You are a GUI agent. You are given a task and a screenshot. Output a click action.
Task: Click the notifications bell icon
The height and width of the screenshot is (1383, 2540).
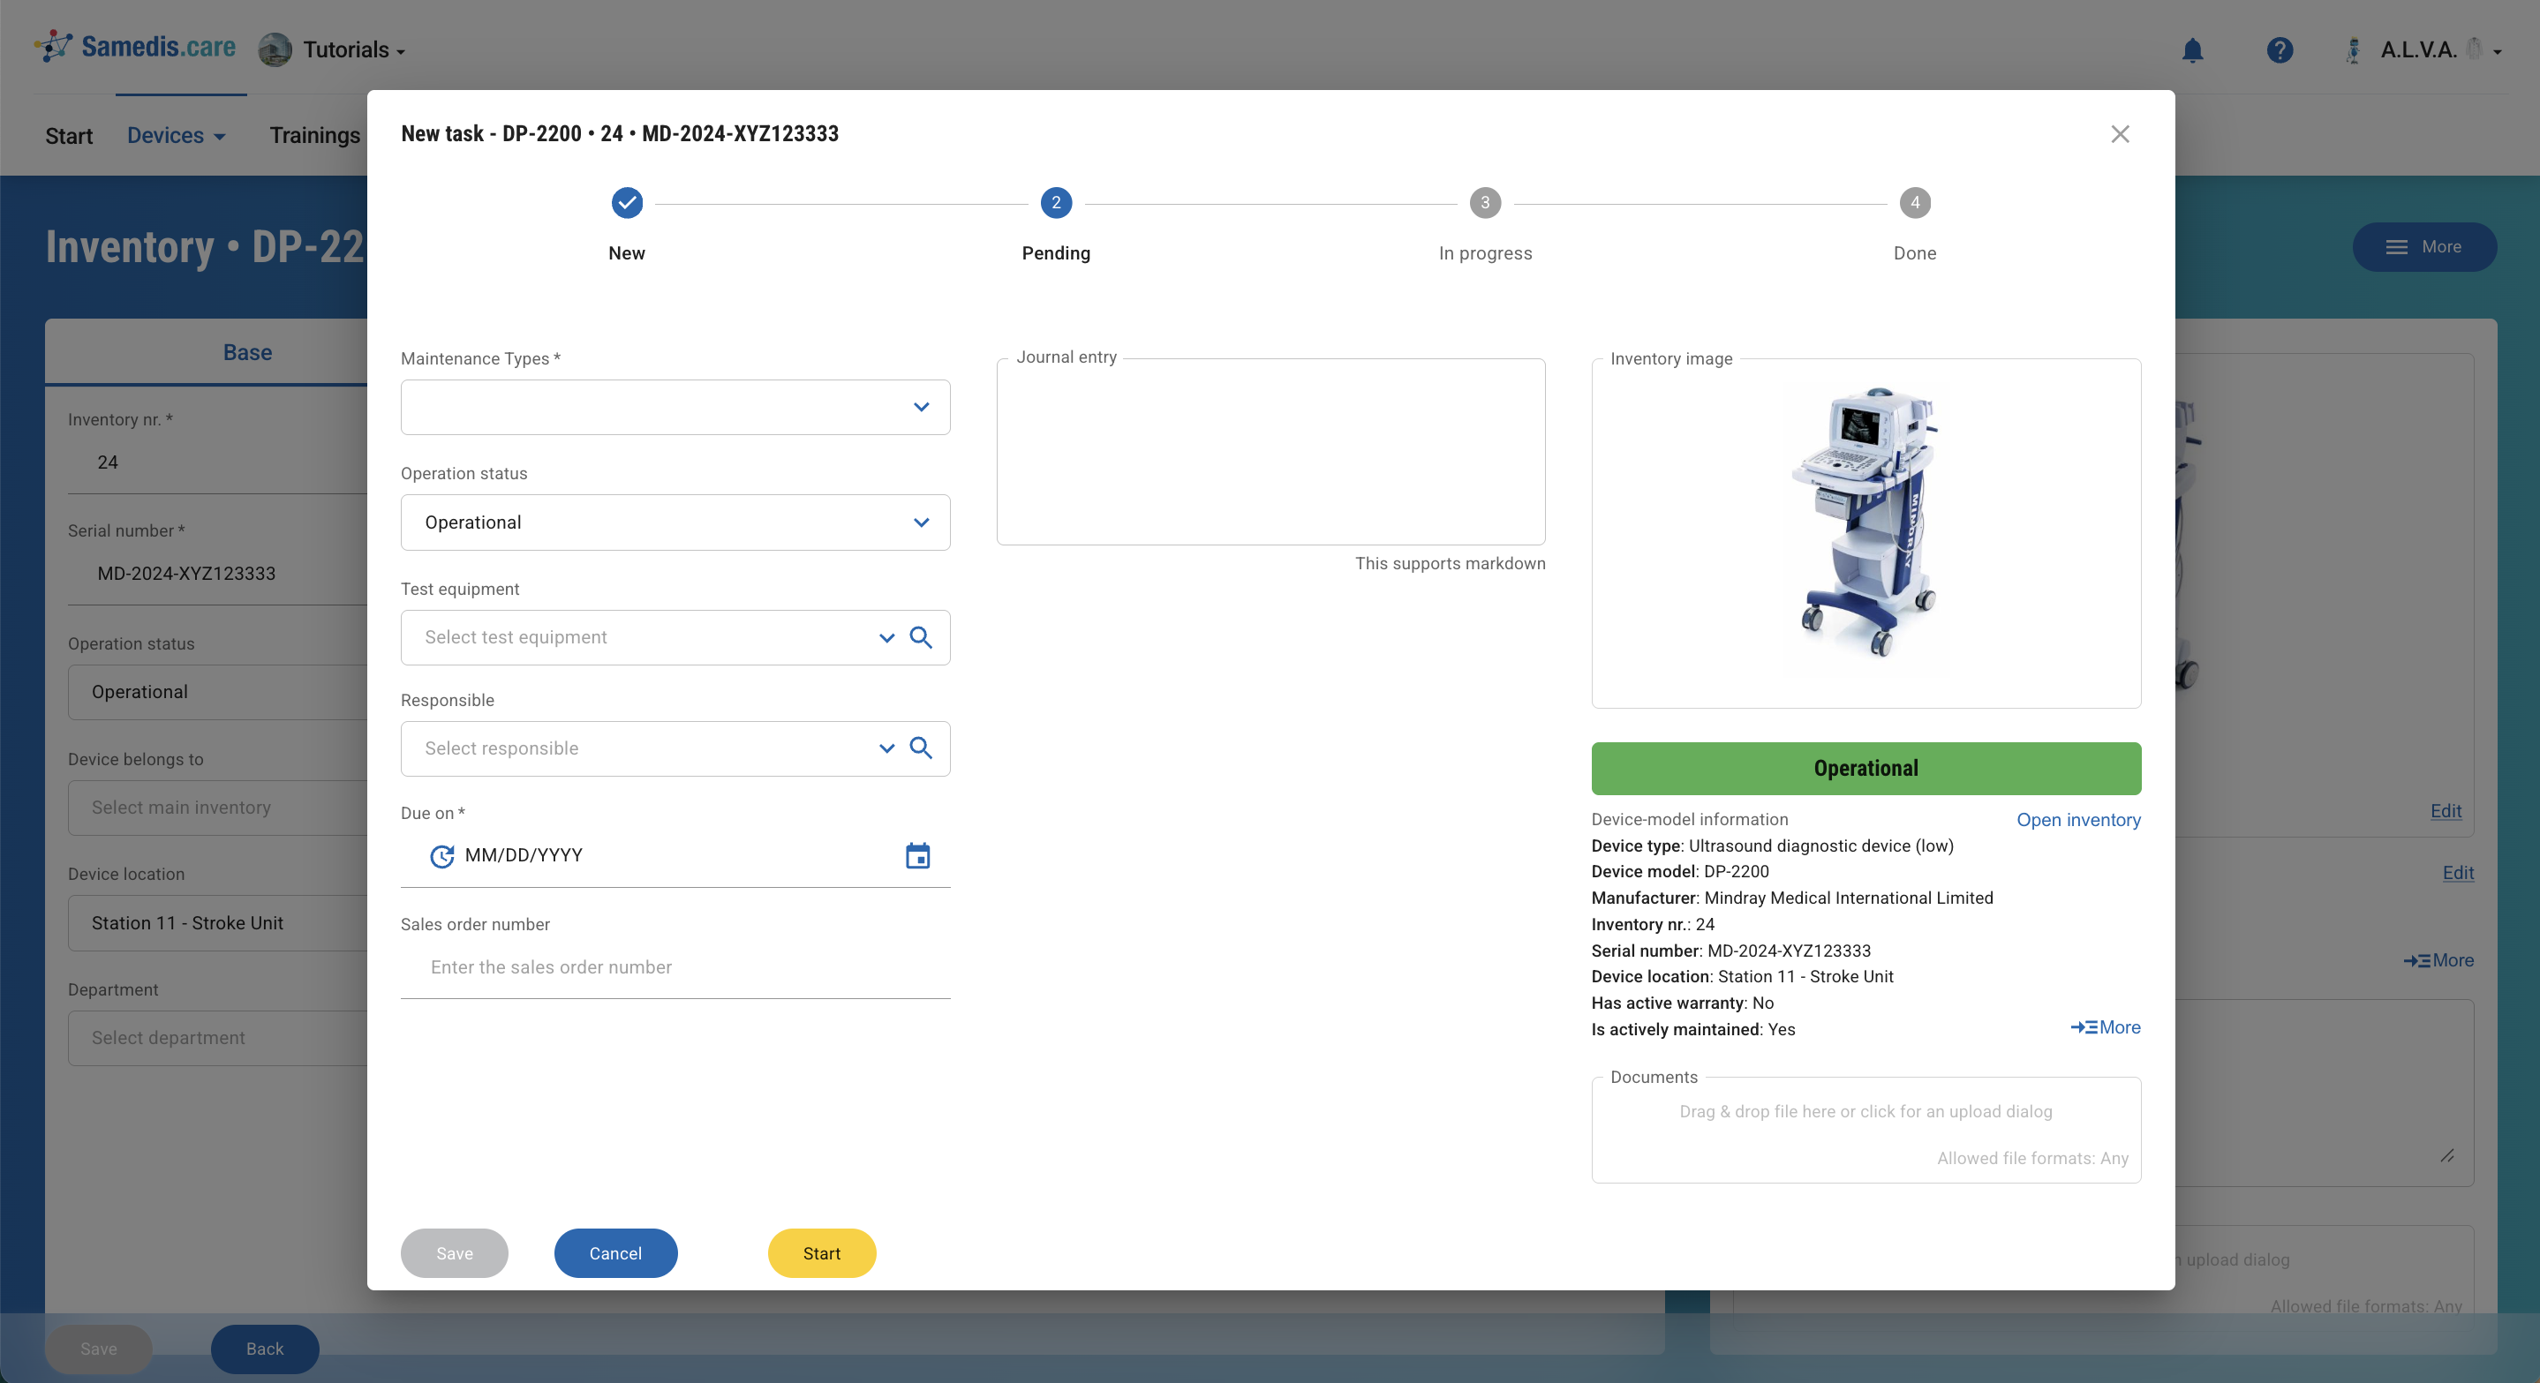point(2191,50)
